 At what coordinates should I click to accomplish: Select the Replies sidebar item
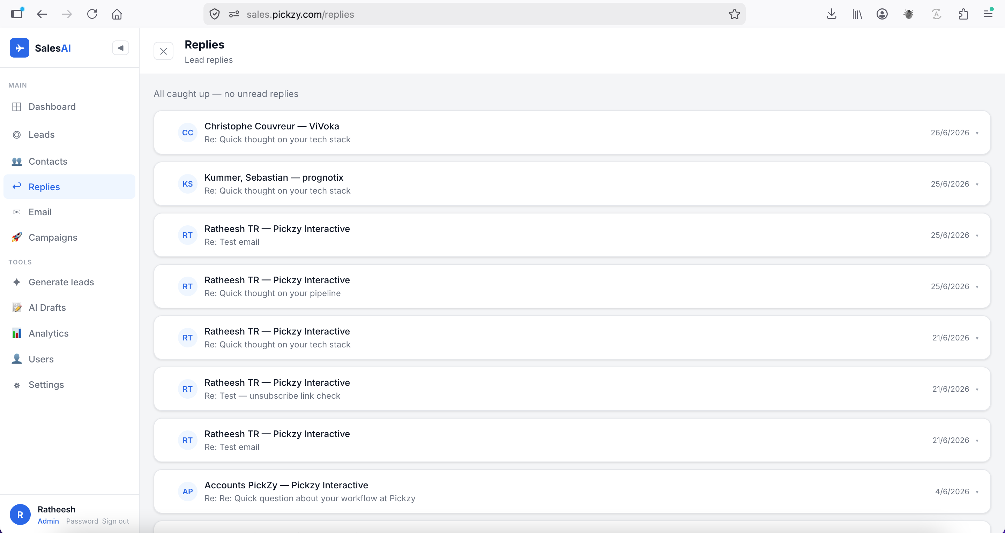click(x=69, y=187)
